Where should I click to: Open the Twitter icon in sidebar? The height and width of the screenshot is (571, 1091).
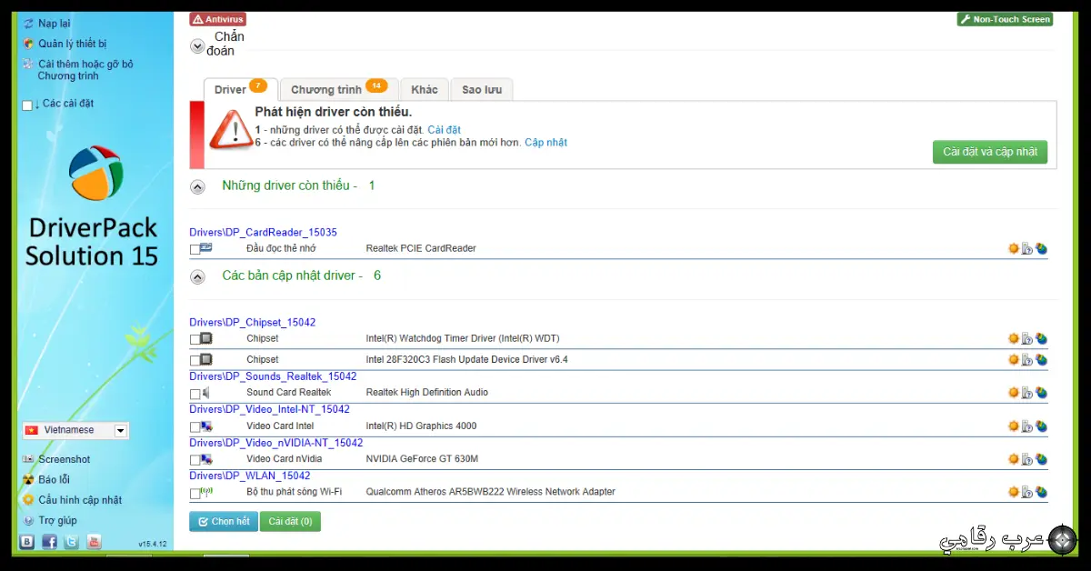click(x=72, y=542)
